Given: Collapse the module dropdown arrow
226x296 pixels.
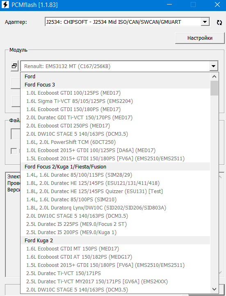Looking at the screenshot, I should tap(214, 66).
